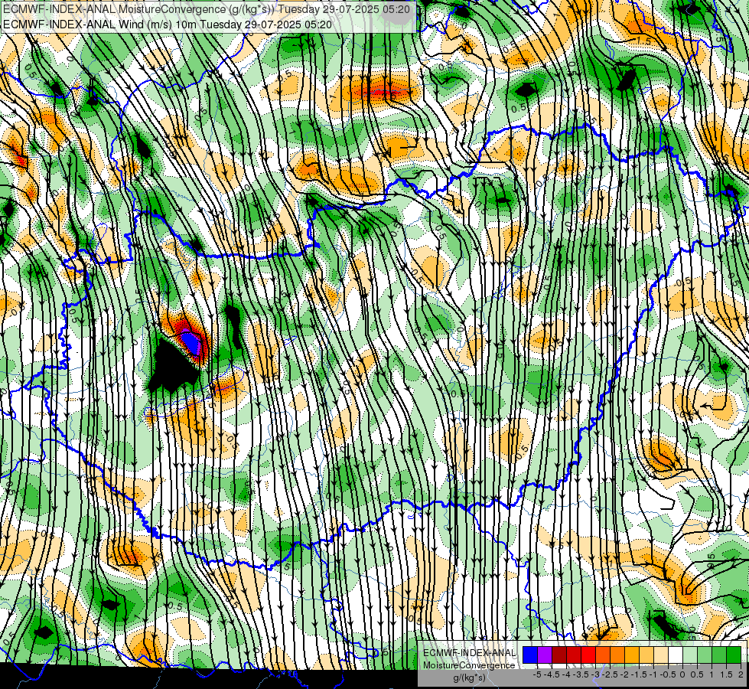Viewport: 749px width, 689px height.
Task: Click the -2.5 tick label in legend
Action: [x=610, y=674]
